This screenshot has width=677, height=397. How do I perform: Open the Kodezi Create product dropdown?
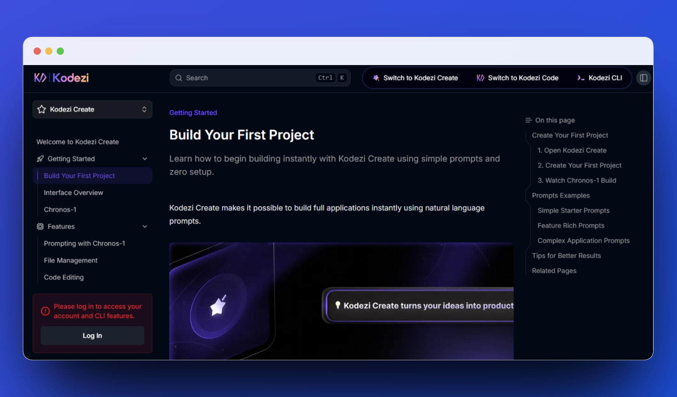tap(92, 110)
